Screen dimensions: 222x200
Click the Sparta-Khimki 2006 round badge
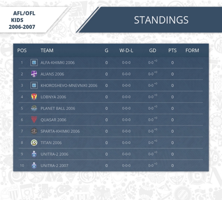34,131
